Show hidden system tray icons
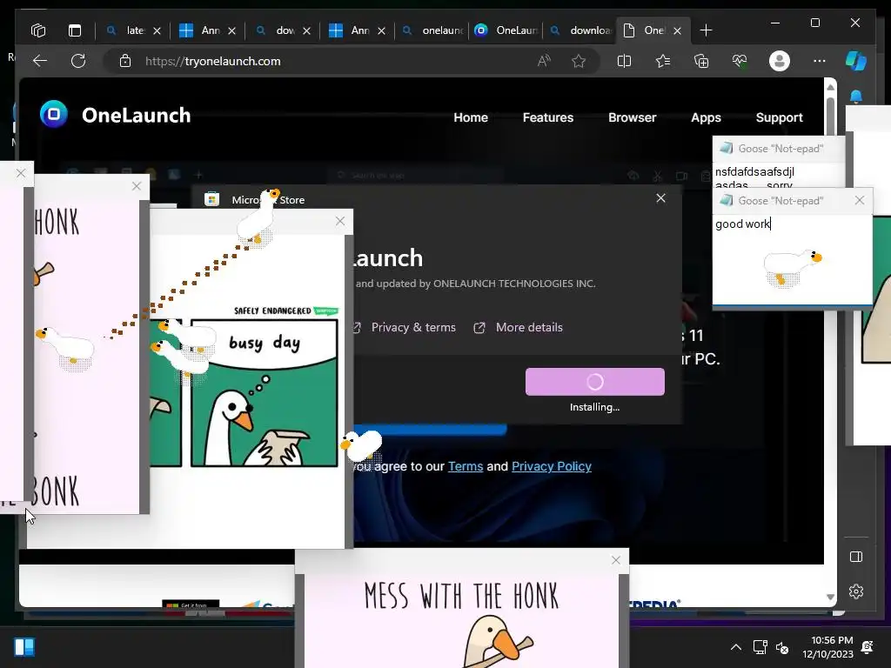Screen dimensions: 891x668 click(736, 647)
